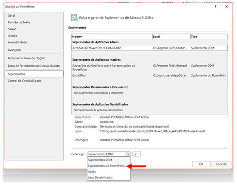The image size is (237, 186).
Task: Select the CanalMed add-in row
Action: click(x=150, y=75)
